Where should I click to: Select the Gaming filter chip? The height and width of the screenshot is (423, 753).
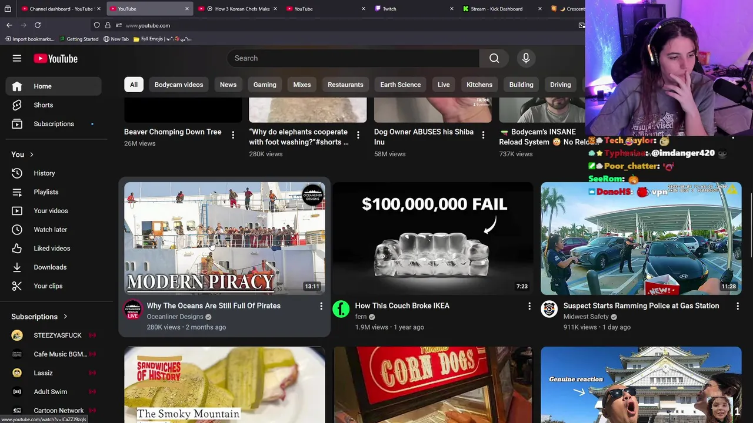265,85
